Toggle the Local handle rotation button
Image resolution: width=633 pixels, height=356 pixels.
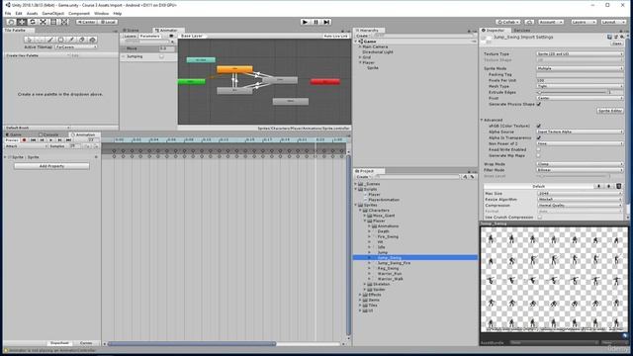108,22
